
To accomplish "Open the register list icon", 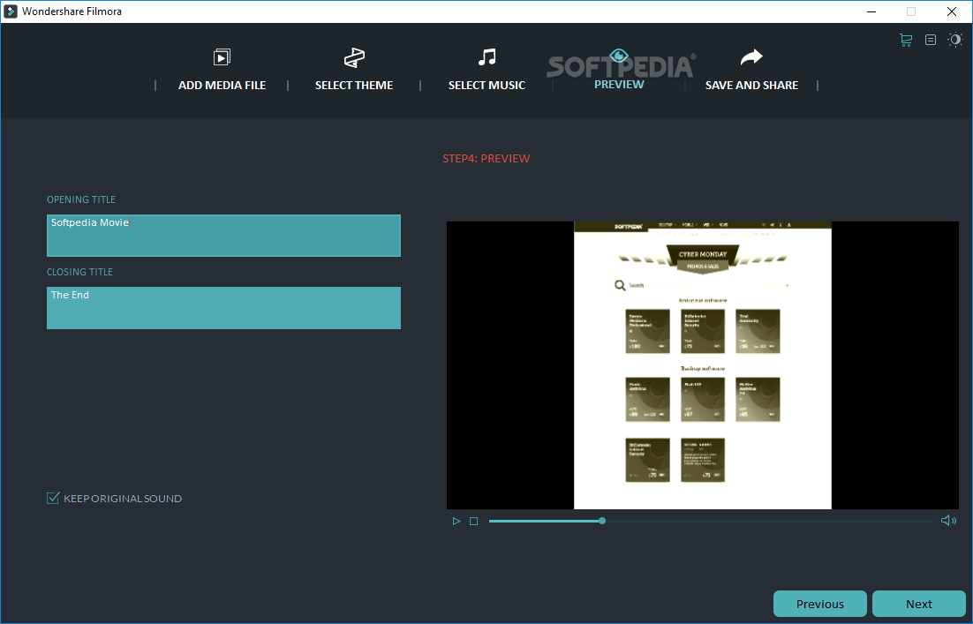I will click(x=931, y=40).
